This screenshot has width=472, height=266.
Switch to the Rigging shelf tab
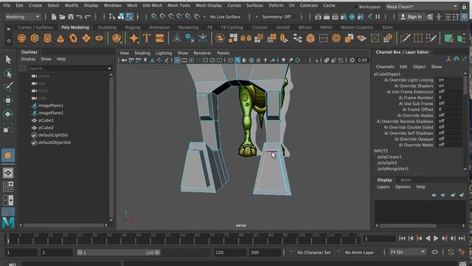(133, 27)
